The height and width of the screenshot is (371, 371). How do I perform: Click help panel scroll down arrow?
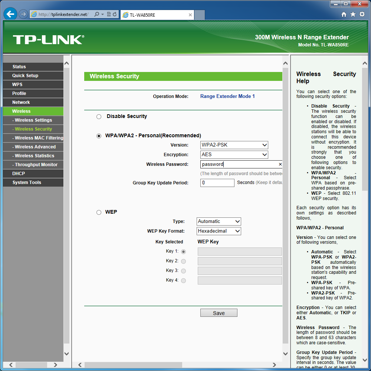(365, 360)
